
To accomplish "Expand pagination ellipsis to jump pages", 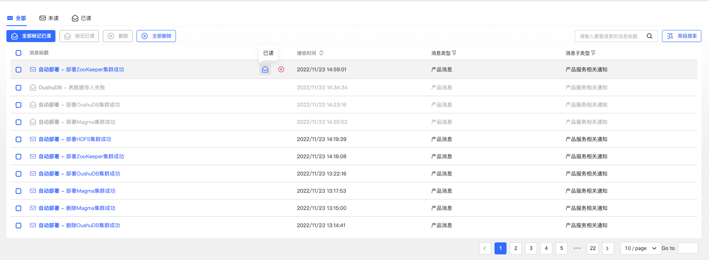I will pyautogui.click(x=577, y=248).
